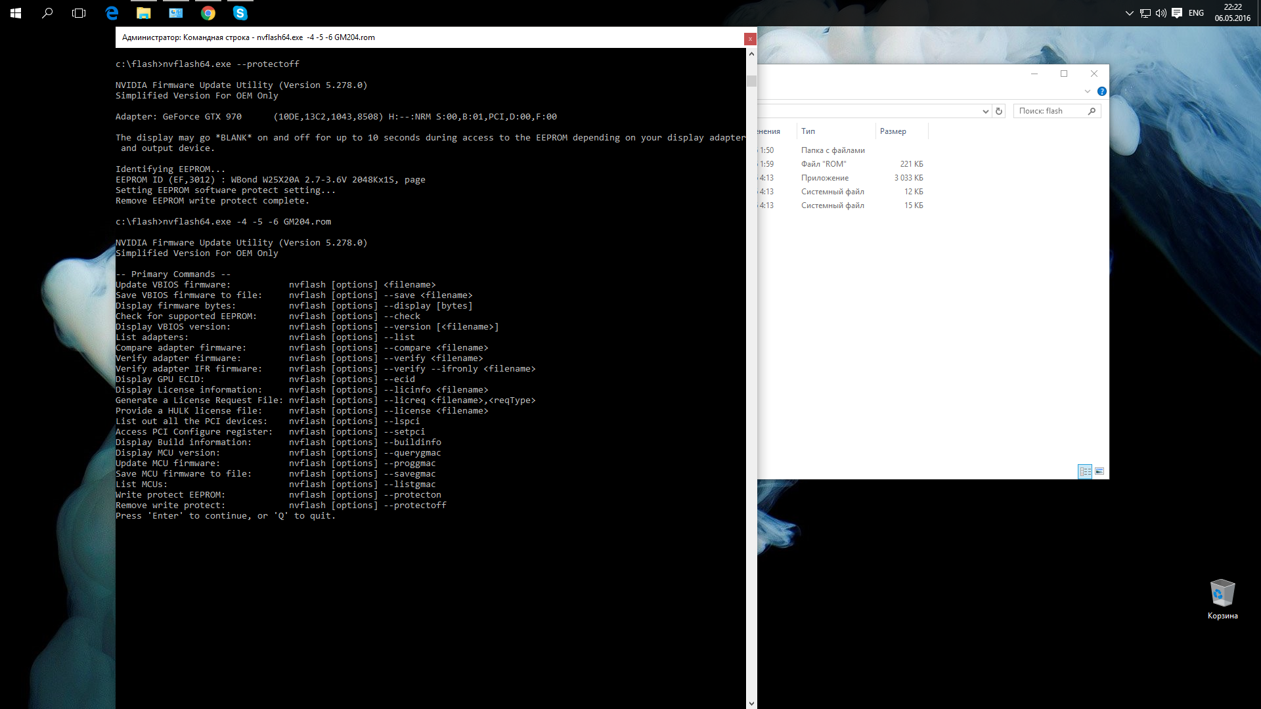Open the volume control in tray
Image resolution: width=1261 pixels, height=709 pixels.
(x=1161, y=12)
